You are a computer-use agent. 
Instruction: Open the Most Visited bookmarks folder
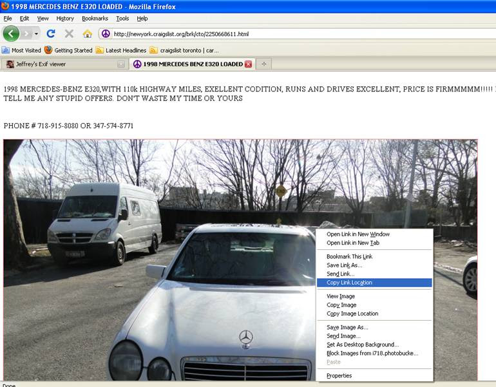point(21,50)
